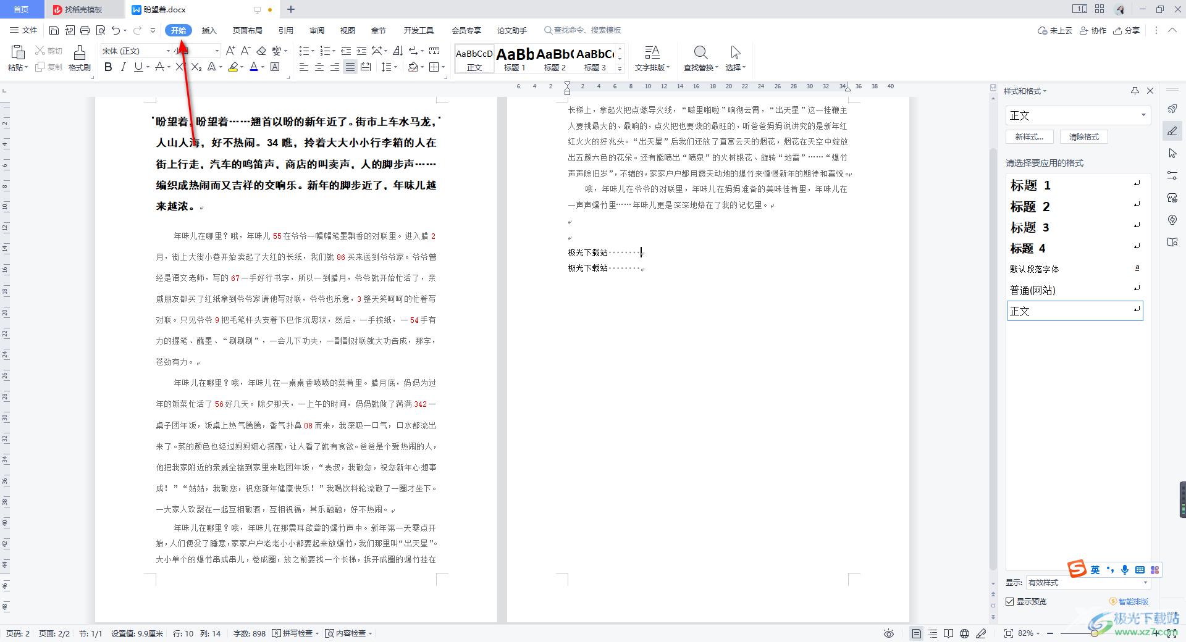1186x642 pixels.
Task: Apply distributed alignment
Action: 366,67
